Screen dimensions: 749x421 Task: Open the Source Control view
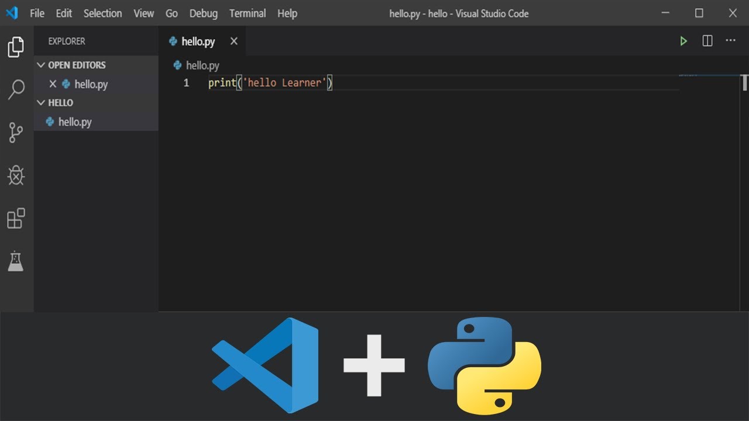coord(16,133)
